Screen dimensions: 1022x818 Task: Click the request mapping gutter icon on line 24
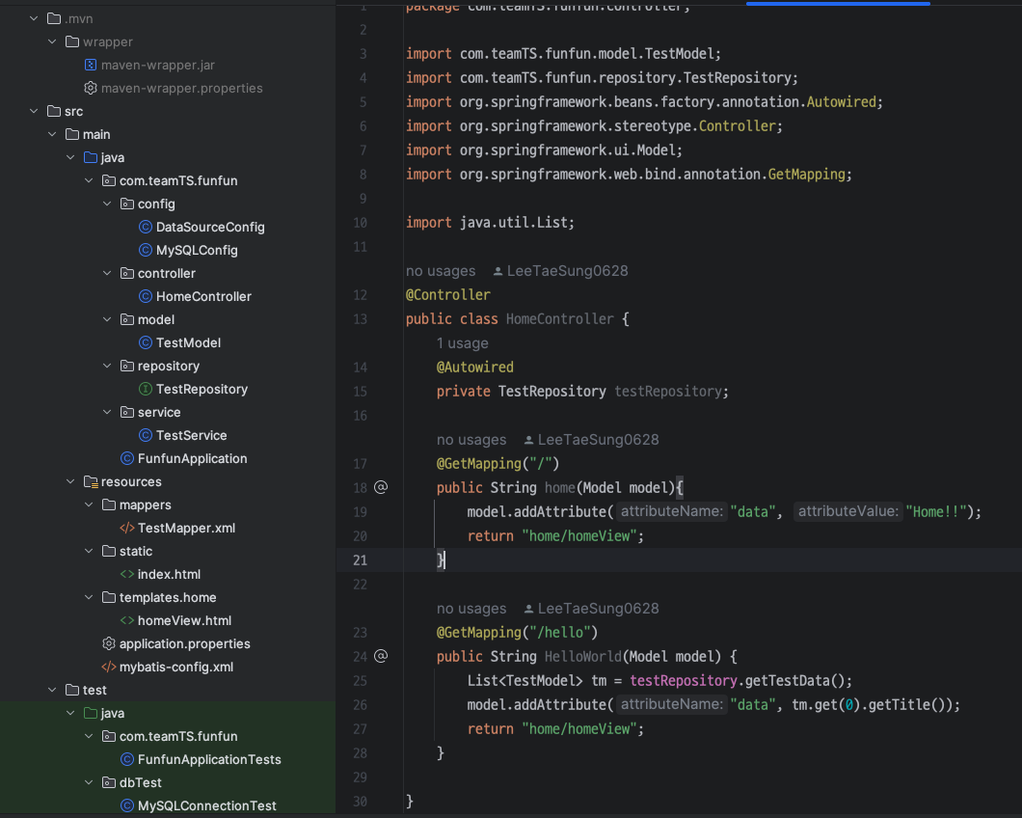(x=381, y=656)
